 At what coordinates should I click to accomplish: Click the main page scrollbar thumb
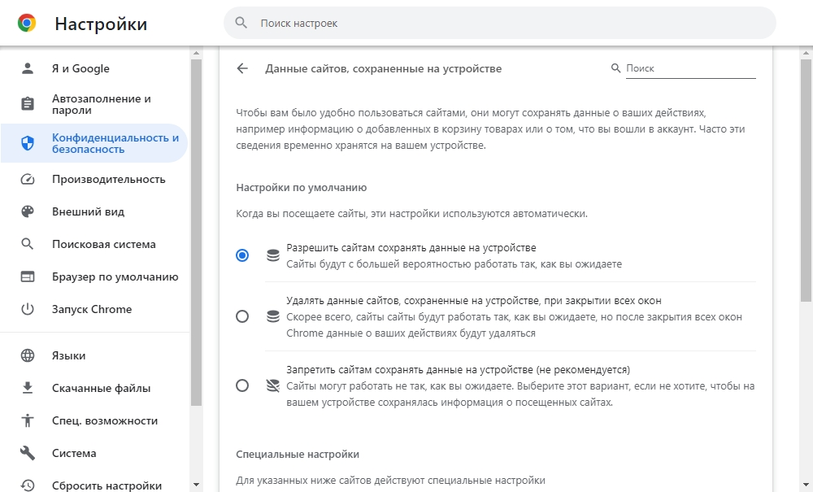pyautogui.click(x=806, y=181)
